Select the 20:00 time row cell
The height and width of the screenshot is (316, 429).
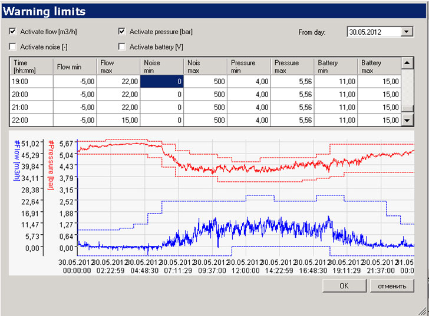(31, 94)
